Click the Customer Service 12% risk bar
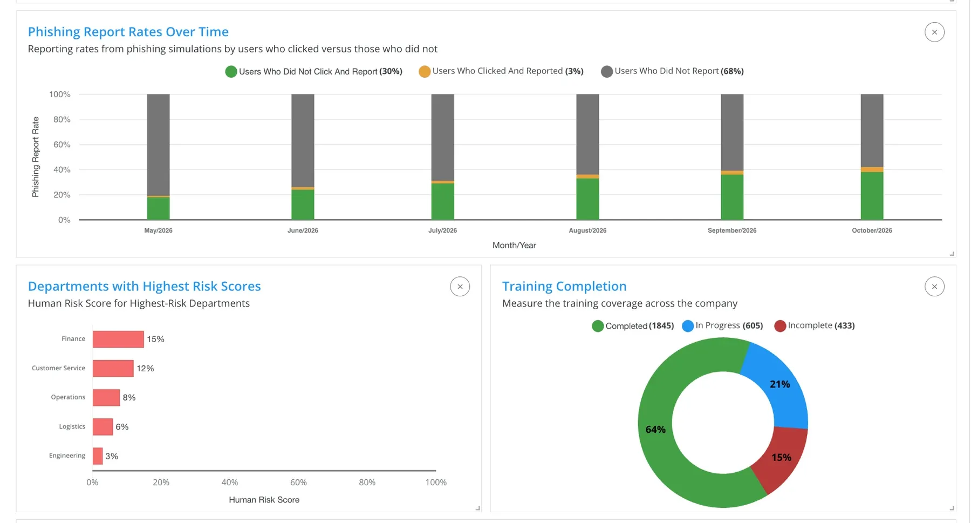Screen dimensions: 971x523 (x=113, y=368)
